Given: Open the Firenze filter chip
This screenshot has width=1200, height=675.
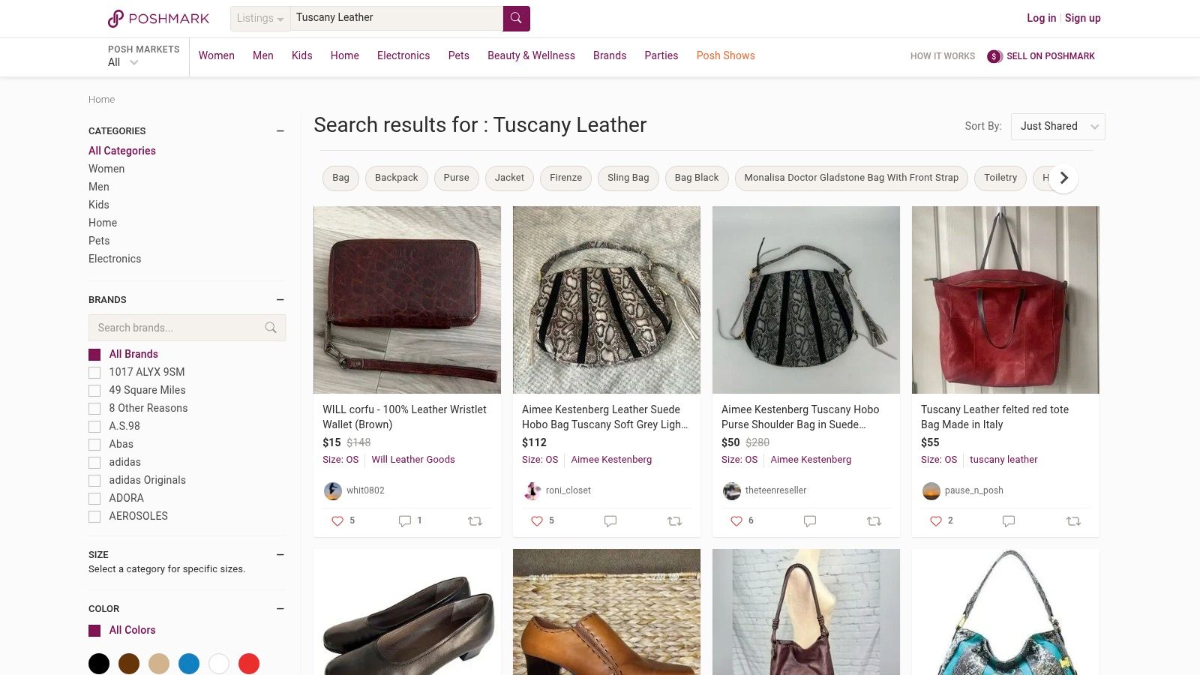Looking at the screenshot, I should coord(565,178).
